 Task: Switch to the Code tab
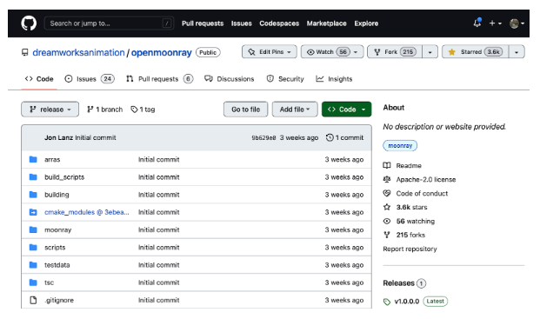pyautogui.click(x=39, y=79)
